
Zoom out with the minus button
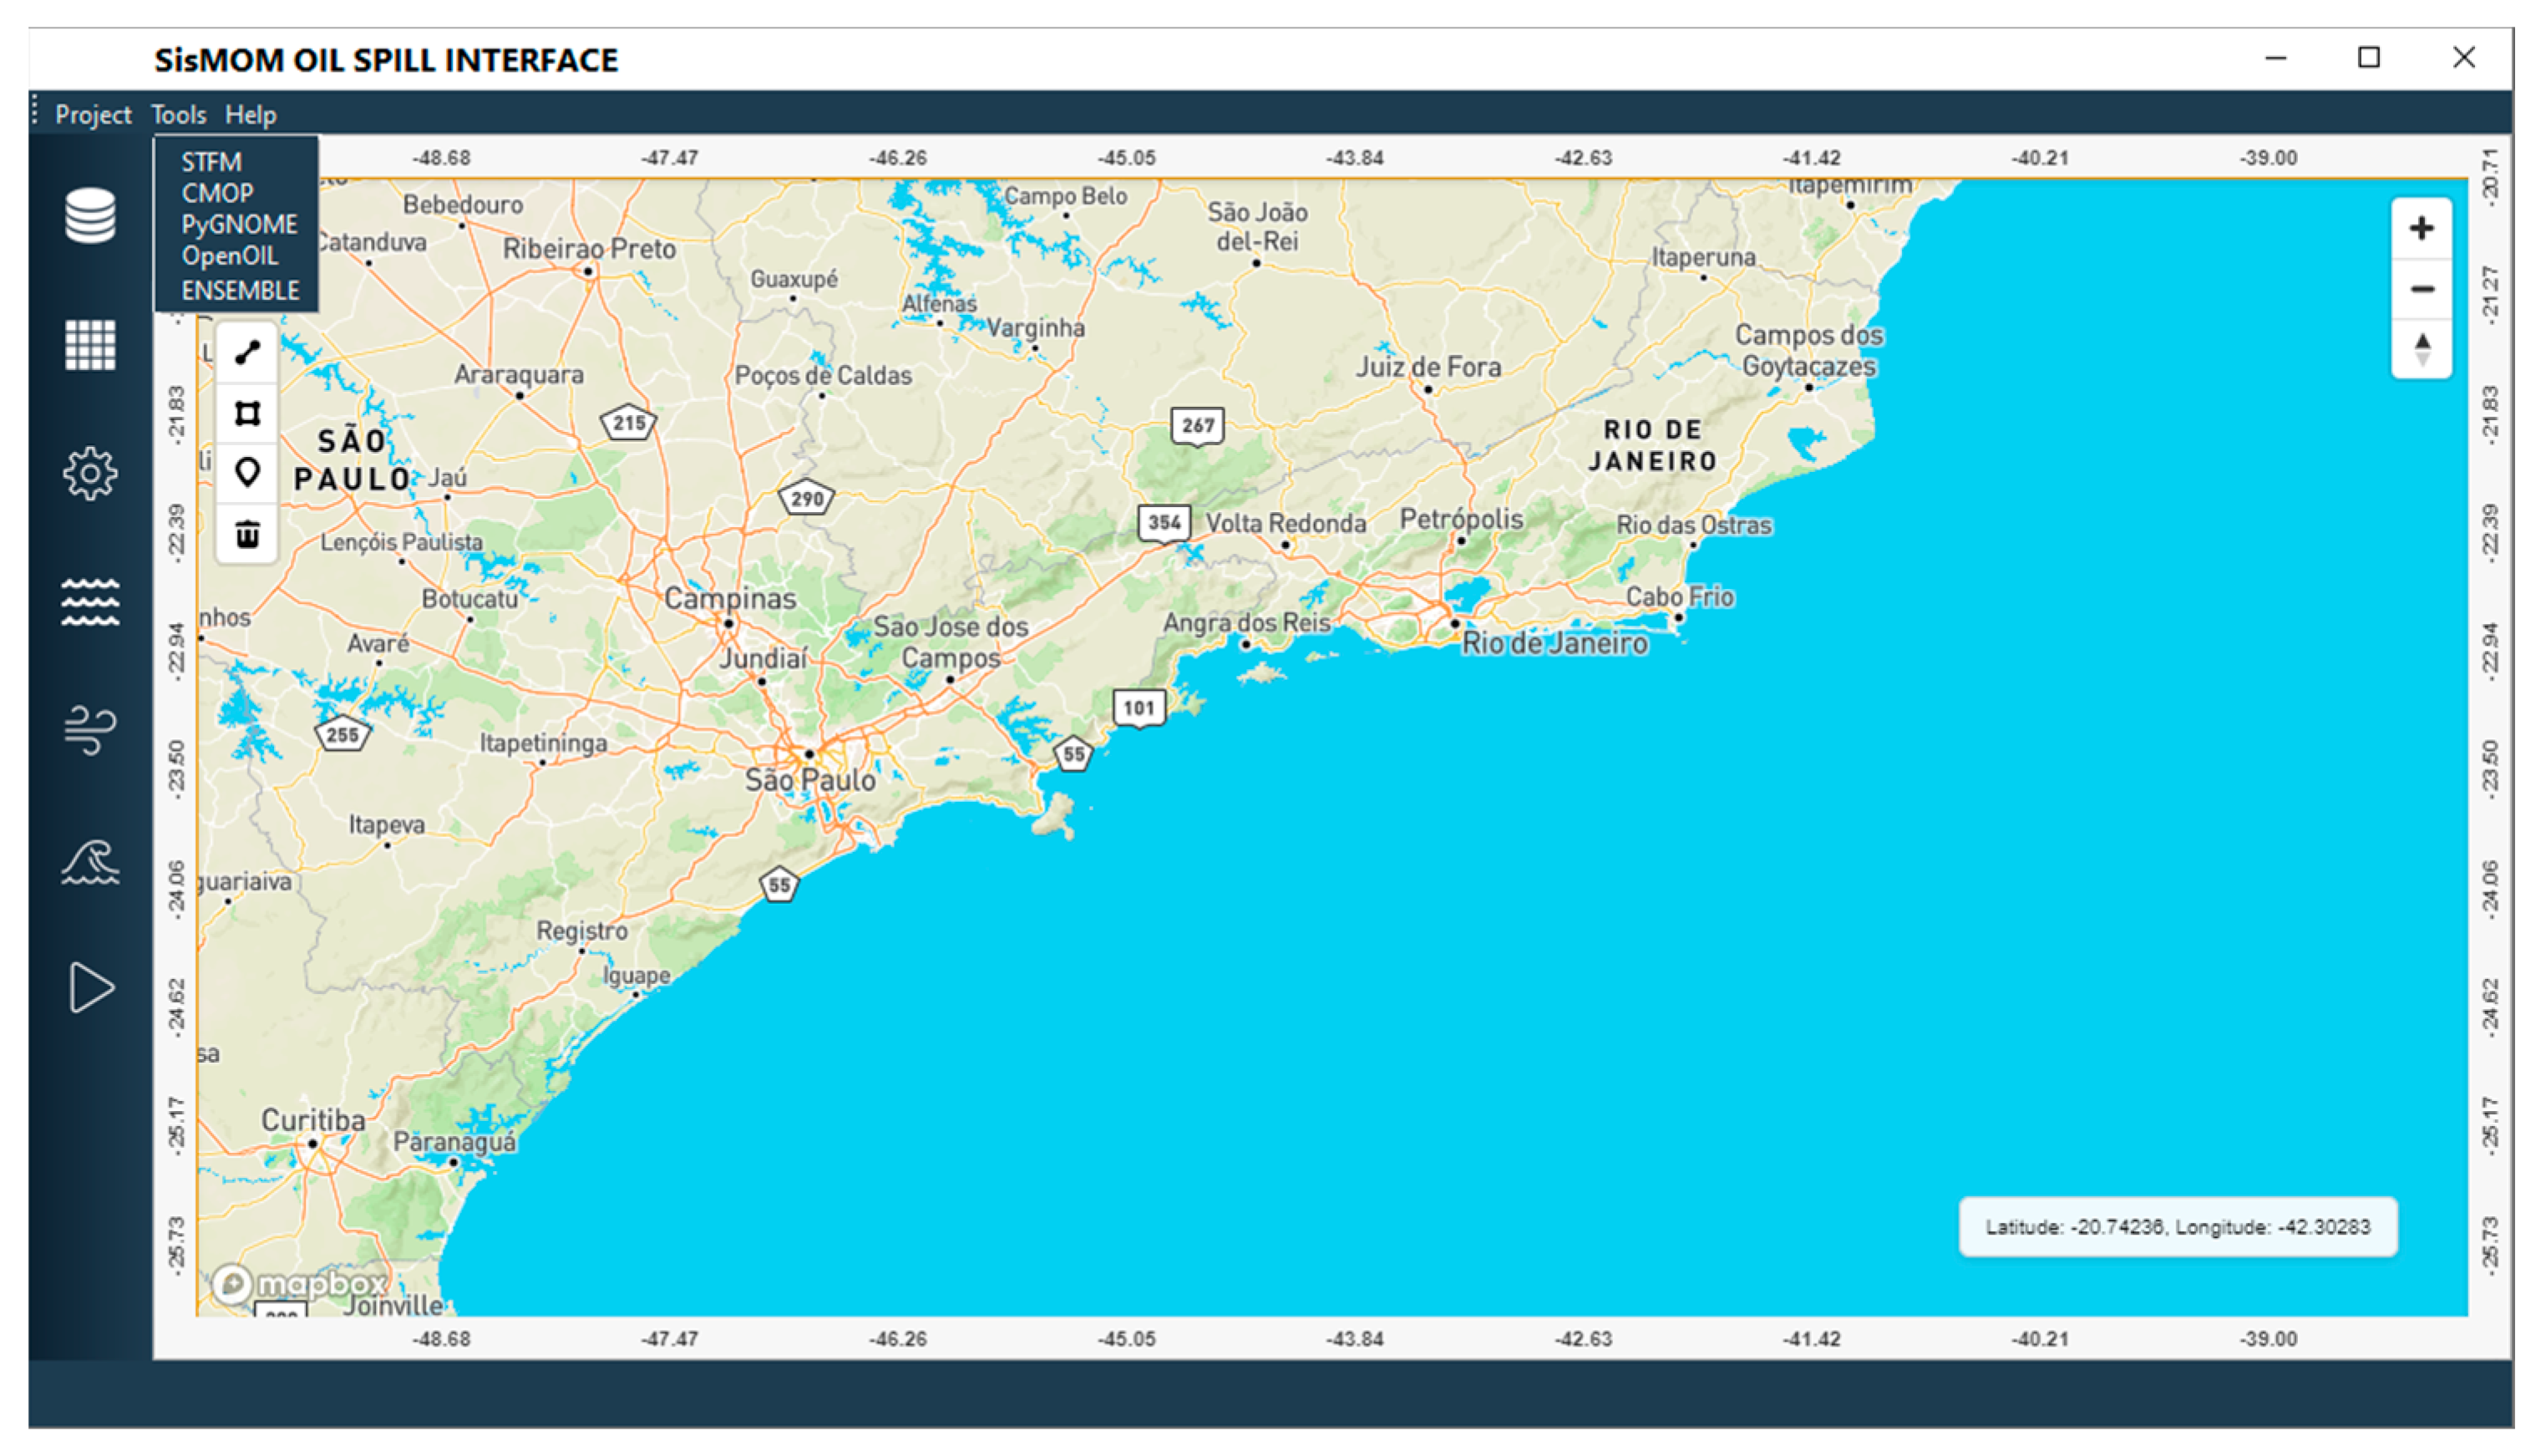2421,289
